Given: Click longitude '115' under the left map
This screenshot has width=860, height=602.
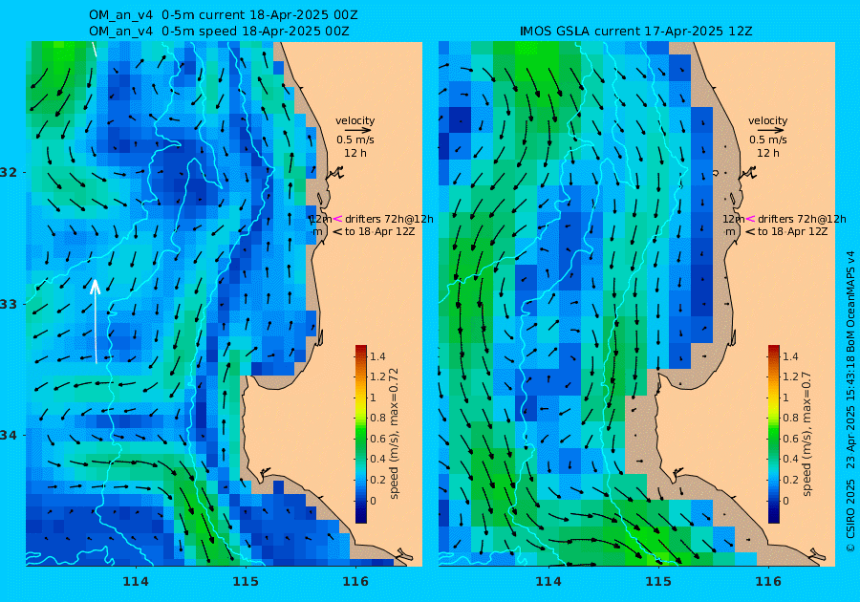Looking at the screenshot, I should click(x=246, y=582).
